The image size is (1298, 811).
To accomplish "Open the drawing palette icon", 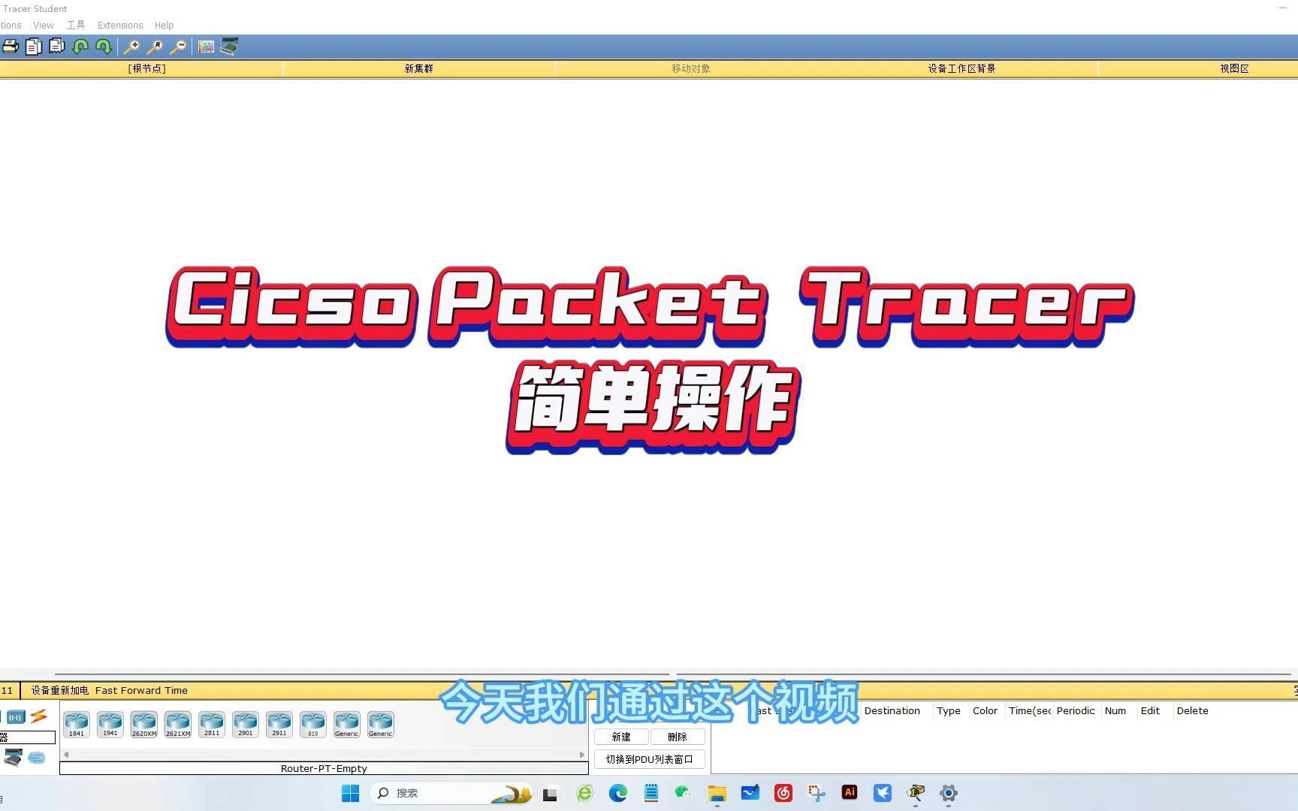I will point(206,47).
